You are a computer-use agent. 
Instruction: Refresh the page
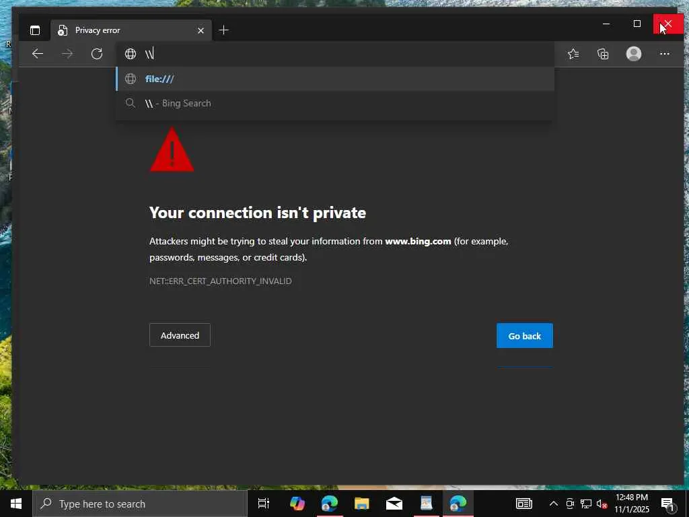(x=97, y=54)
